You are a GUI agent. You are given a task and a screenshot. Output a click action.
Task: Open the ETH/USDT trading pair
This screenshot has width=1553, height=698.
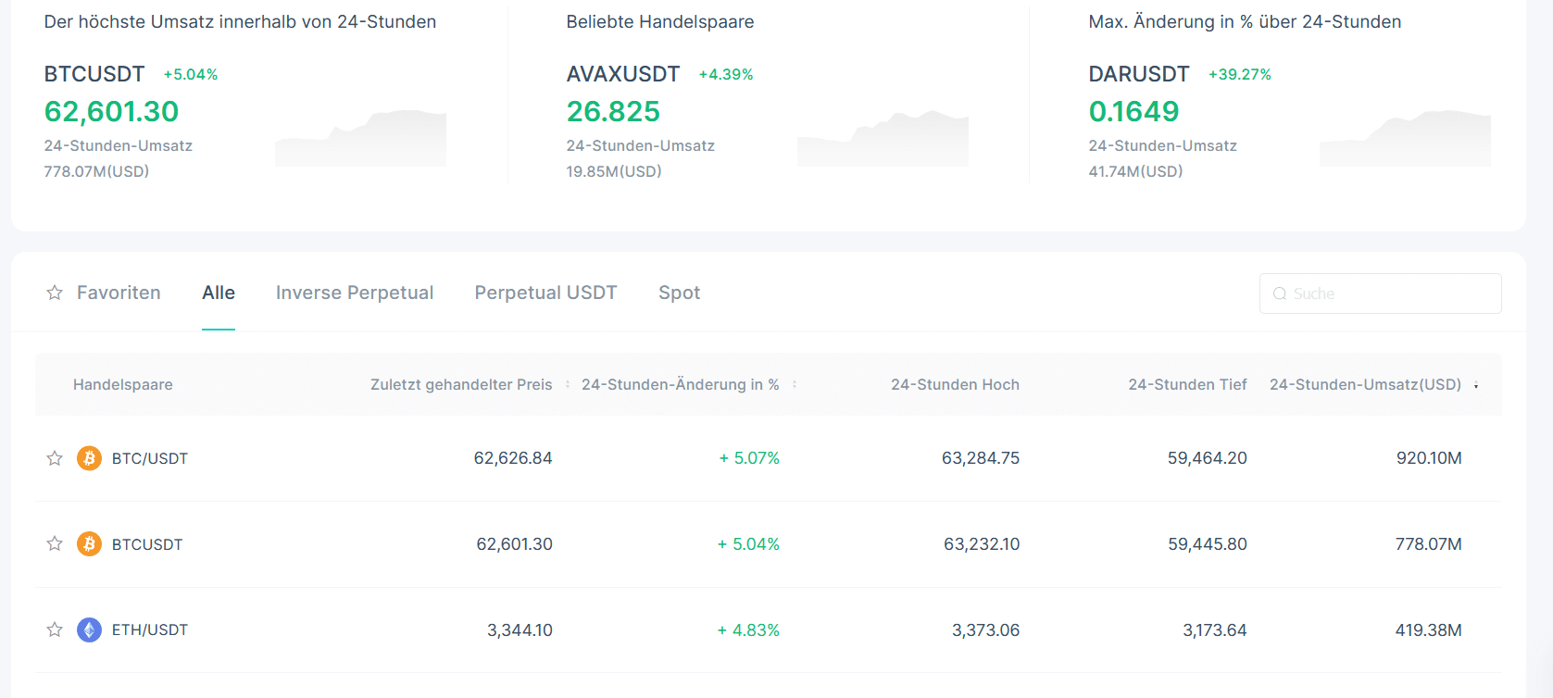coord(150,629)
